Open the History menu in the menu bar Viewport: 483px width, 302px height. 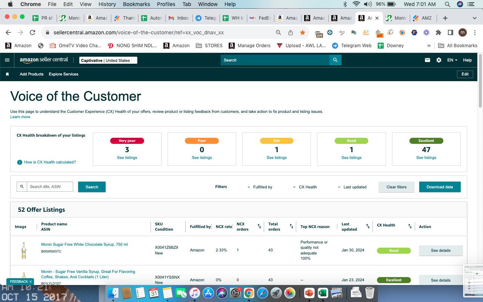point(107,4)
